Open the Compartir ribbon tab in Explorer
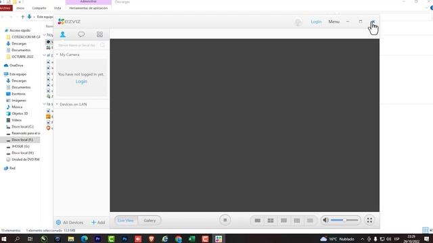Screen dimensions: 433x243 click(39, 8)
